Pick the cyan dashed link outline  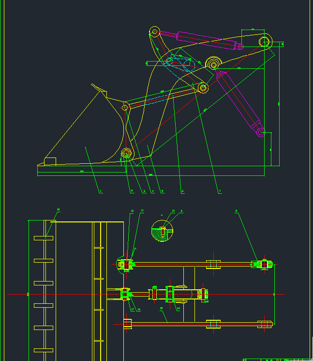(180, 64)
